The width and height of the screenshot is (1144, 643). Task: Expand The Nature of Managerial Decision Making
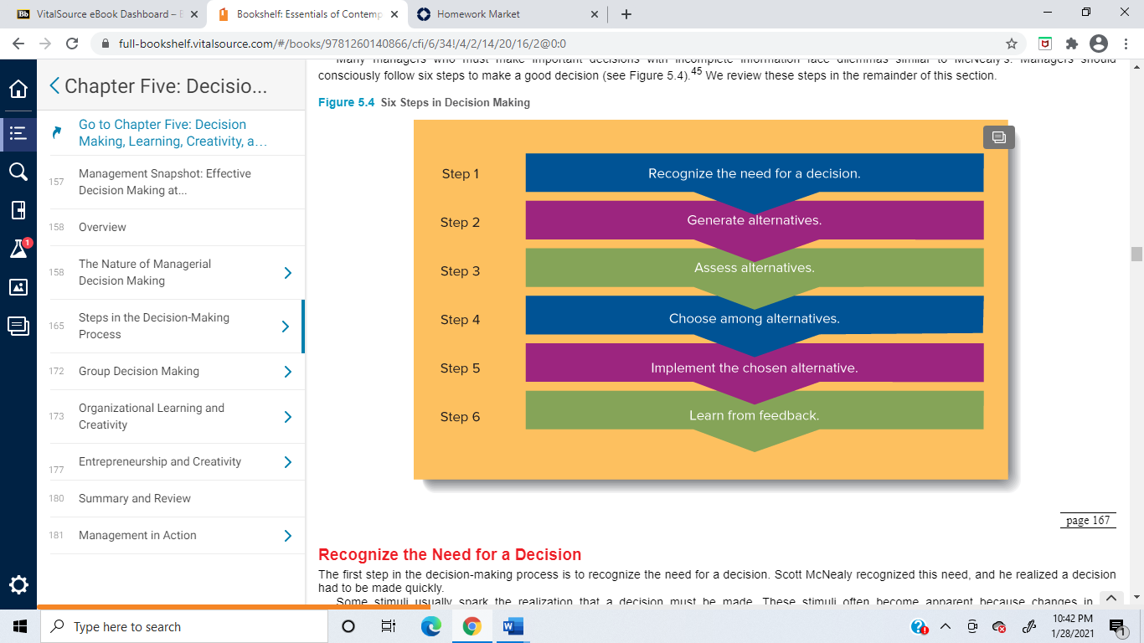[287, 273]
